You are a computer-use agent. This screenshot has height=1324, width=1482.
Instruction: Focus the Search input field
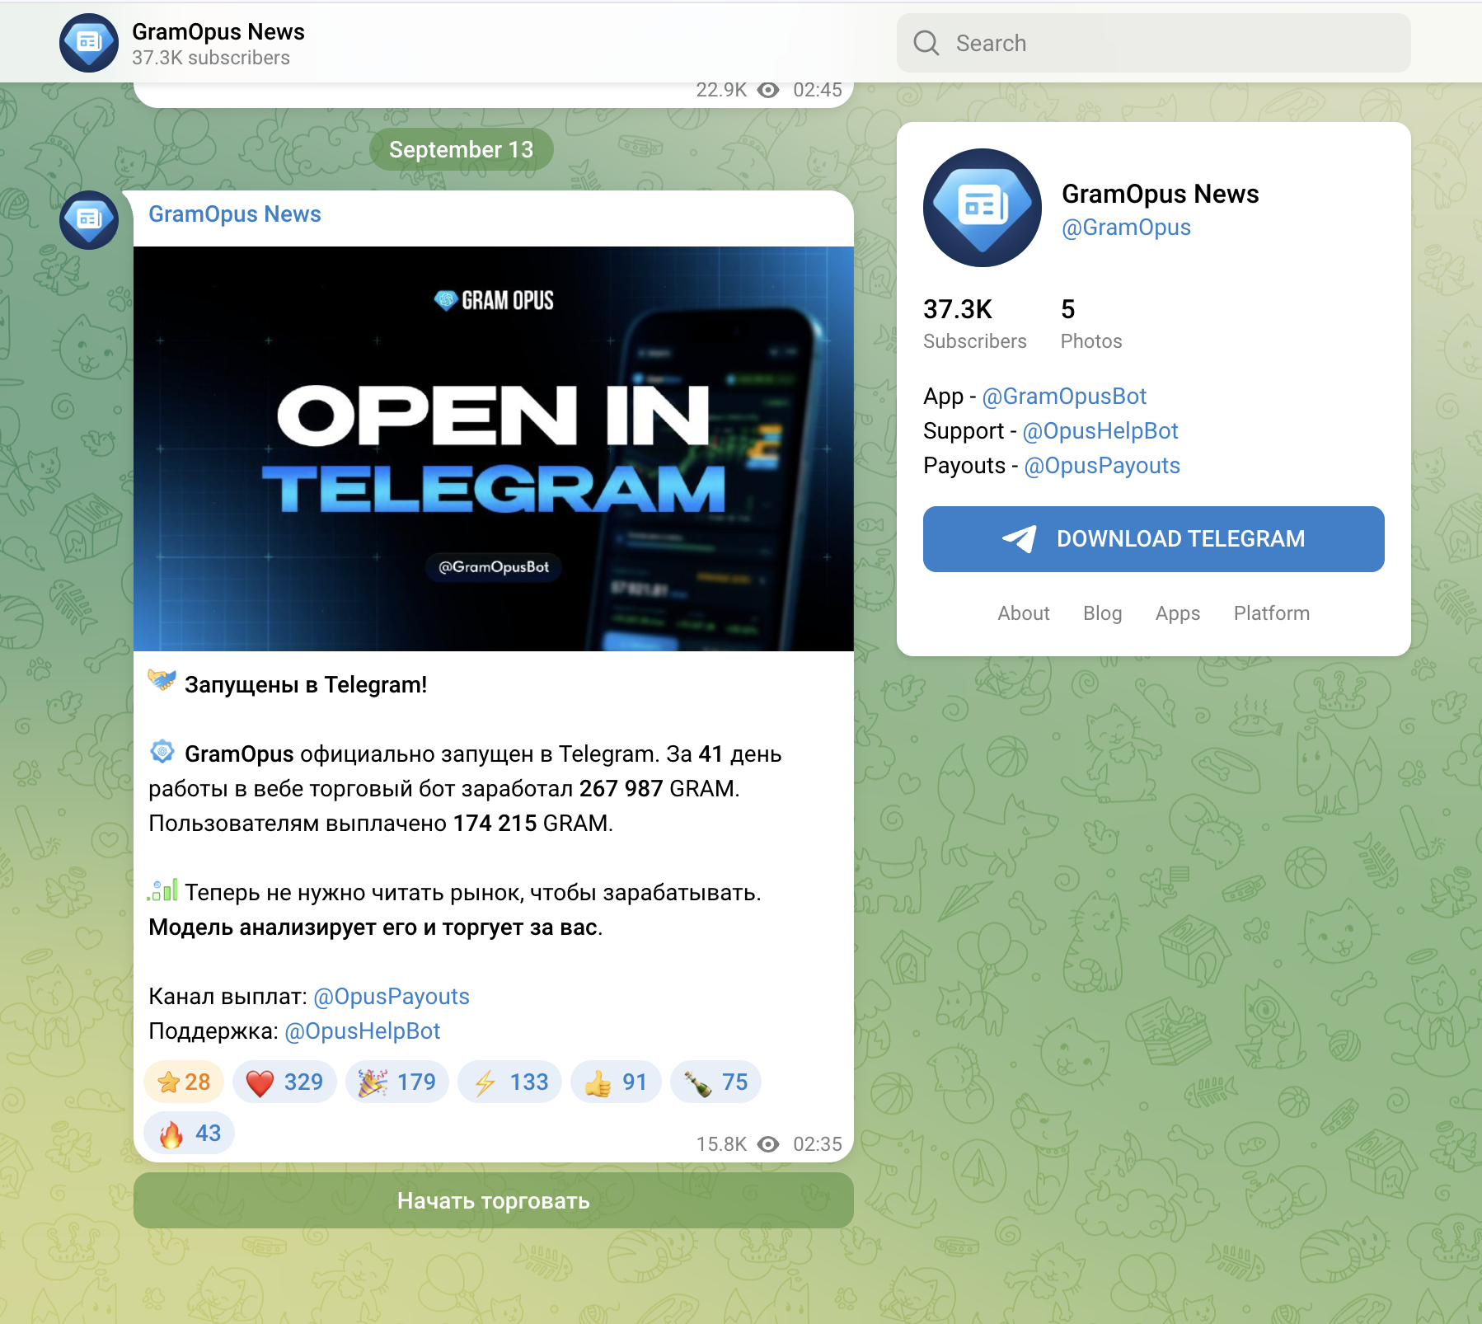pos(1153,43)
